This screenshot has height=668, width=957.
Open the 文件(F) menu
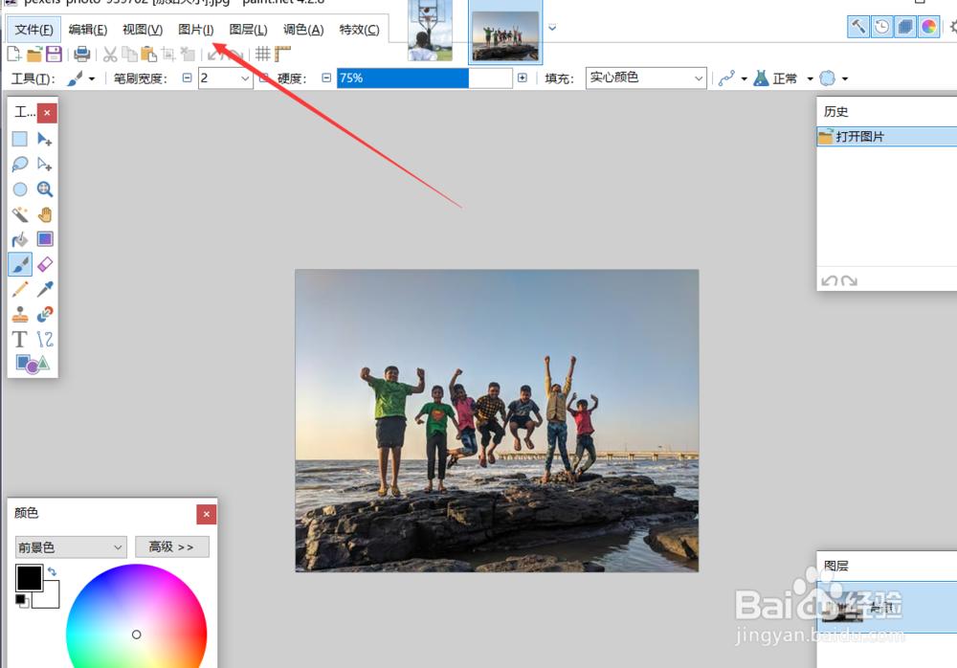point(33,30)
